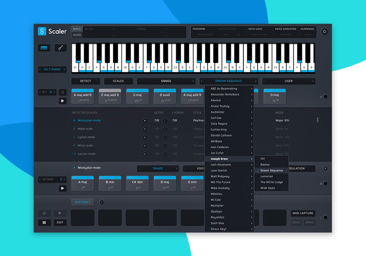Close the Mixolydian mode chord panel
Viewport: 366px width, 256px height.
tap(325, 168)
